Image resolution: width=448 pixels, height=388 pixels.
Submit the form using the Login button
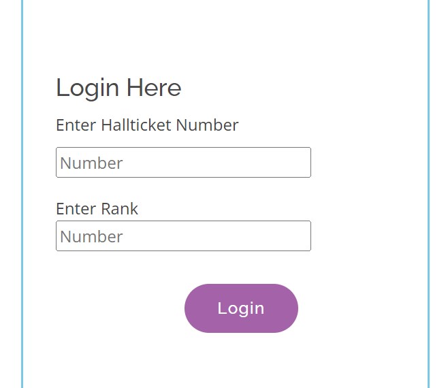pos(241,308)
